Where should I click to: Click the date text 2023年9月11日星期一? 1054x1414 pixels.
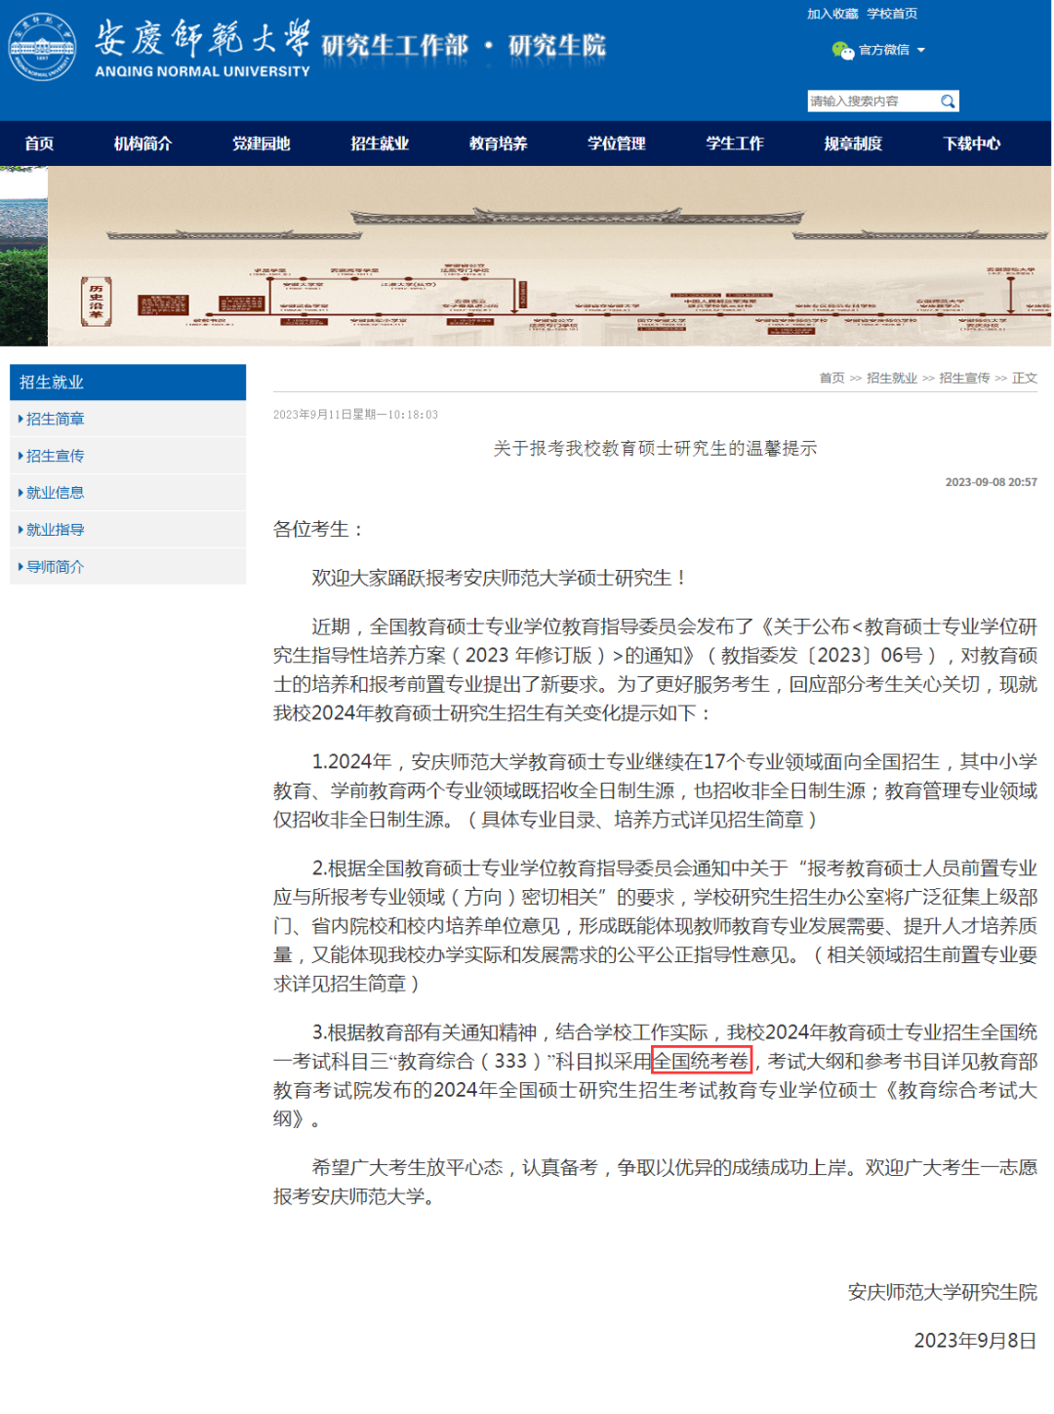pyautogui.click(x=330, y=415)
